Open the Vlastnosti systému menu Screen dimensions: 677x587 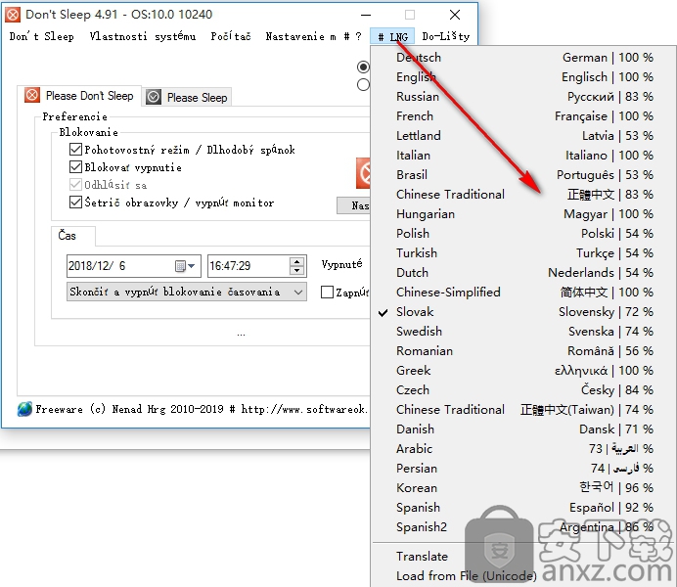[143, 36]
